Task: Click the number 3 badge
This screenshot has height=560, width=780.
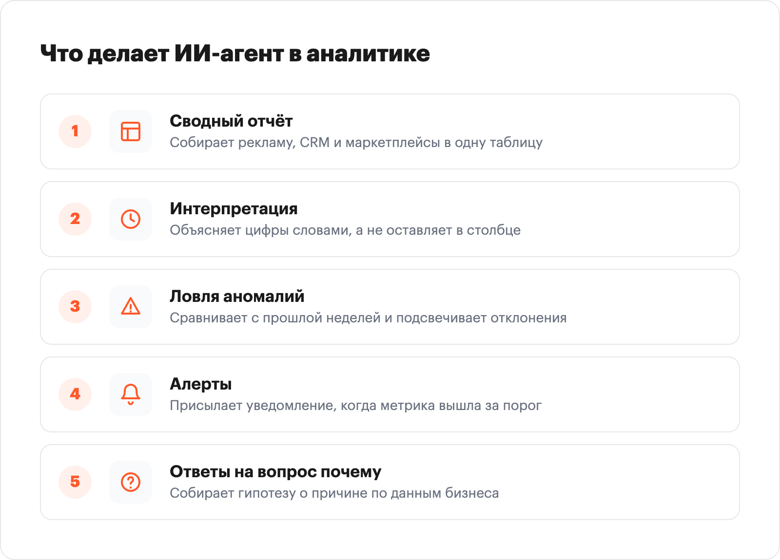Action: [75, 307]
